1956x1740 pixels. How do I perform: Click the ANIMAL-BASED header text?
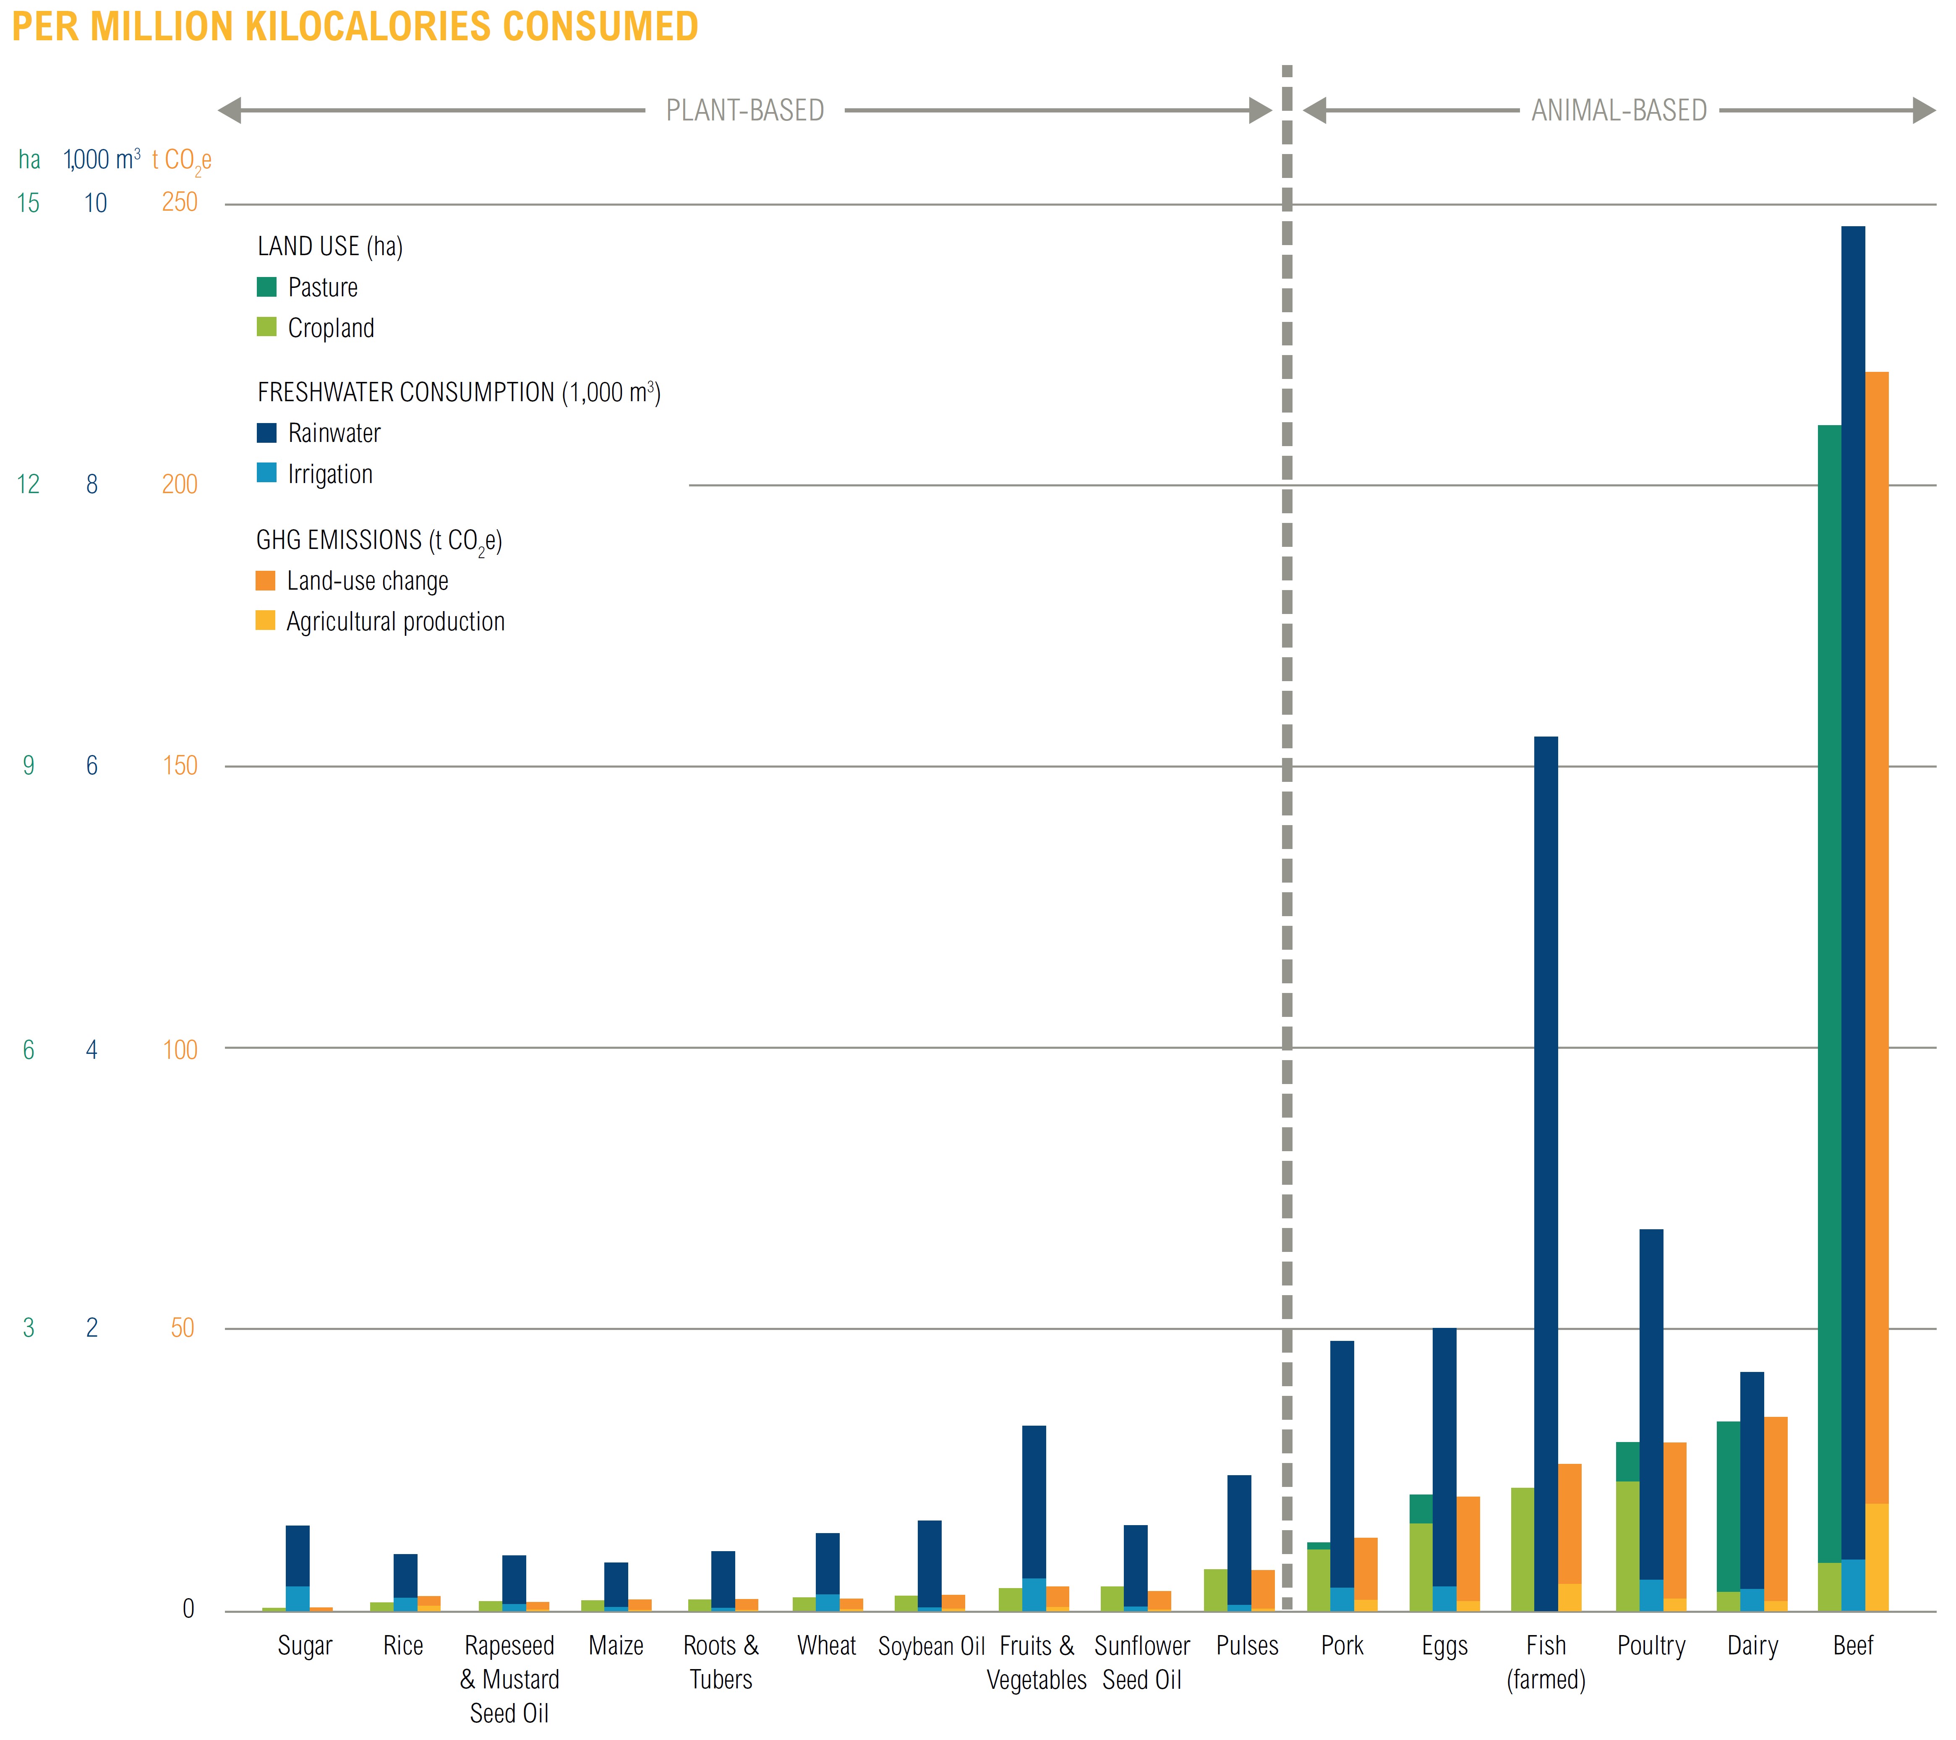tap(1618, 110)
